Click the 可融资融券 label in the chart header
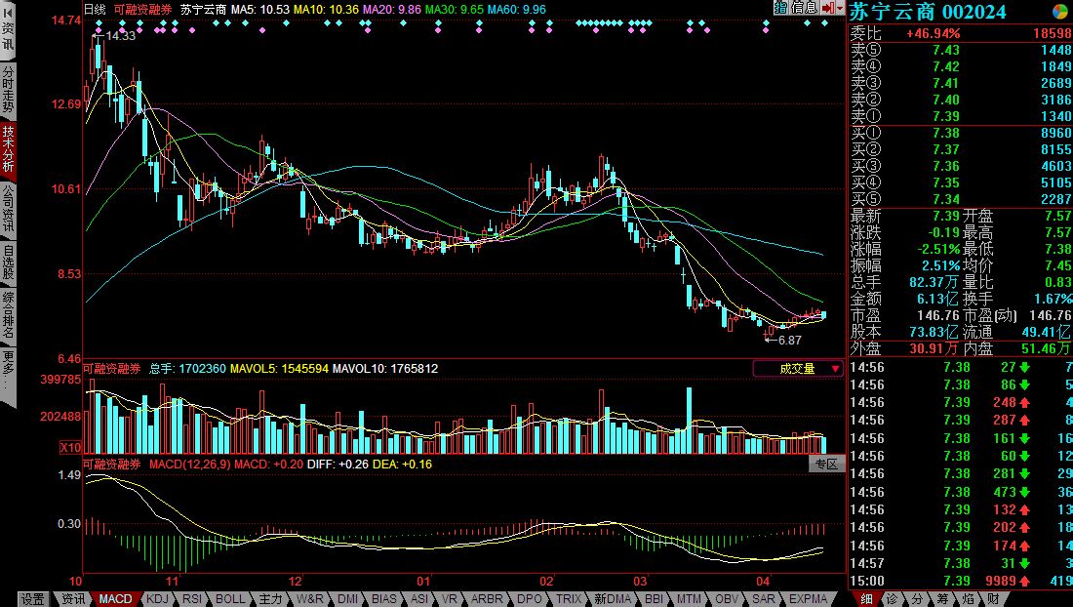Viewport: 1073px width, 607px height. [143, 10]
